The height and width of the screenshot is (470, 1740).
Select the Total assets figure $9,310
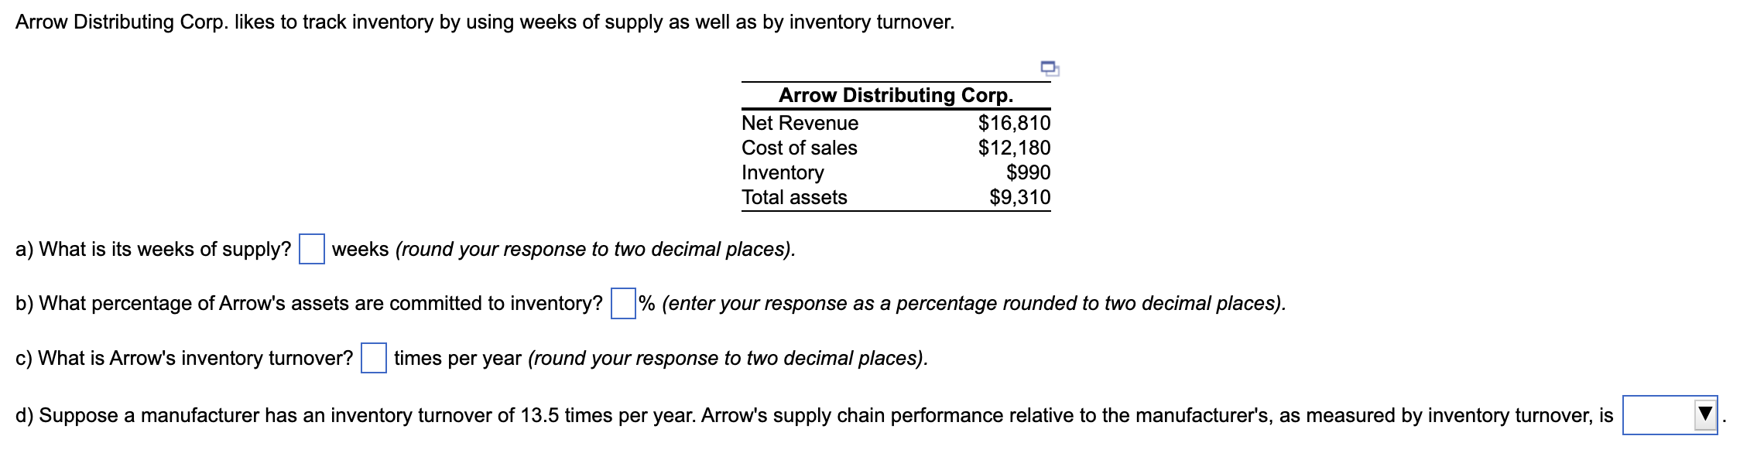[x=1019, y=197]
